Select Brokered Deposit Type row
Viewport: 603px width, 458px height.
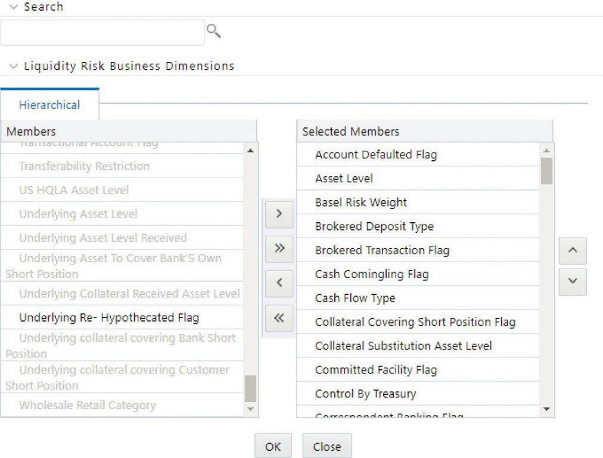(x=418, y=226)
